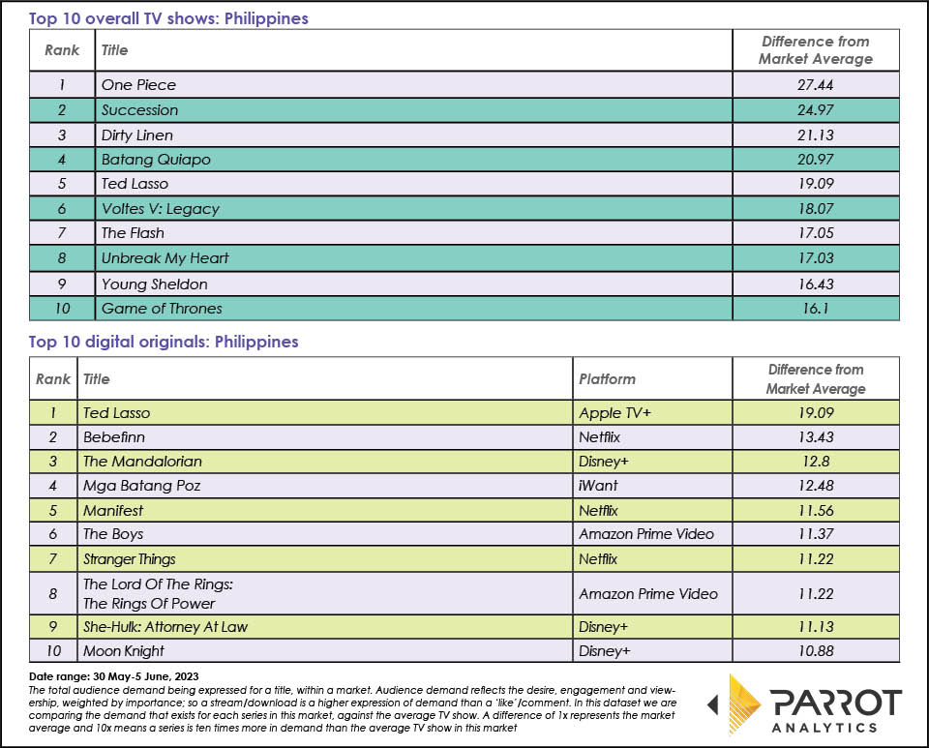Select 'The Mandalorian' title
The width and height of the screenshot is (929, 748).
(x=142, y=462)
